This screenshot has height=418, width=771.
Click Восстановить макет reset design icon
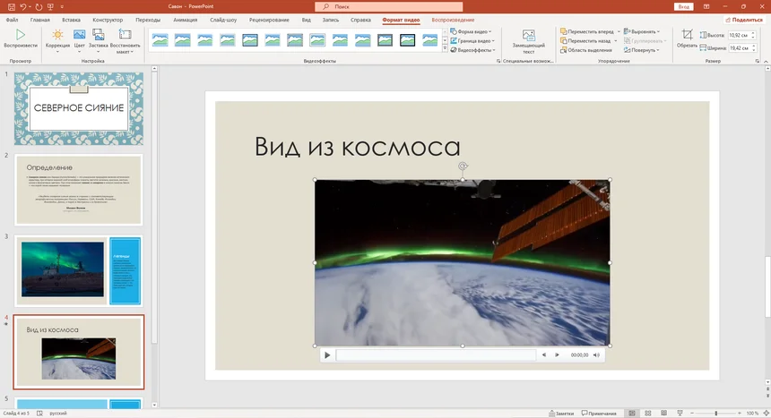pos(125,41)
